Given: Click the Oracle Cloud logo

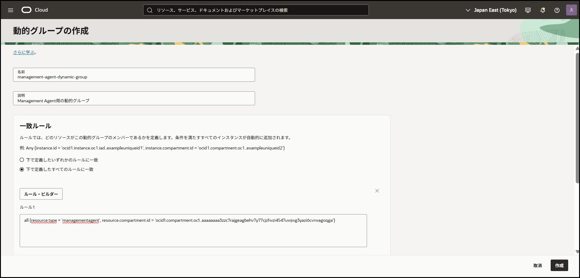Looking at the screenshot, I should (27, 10).
